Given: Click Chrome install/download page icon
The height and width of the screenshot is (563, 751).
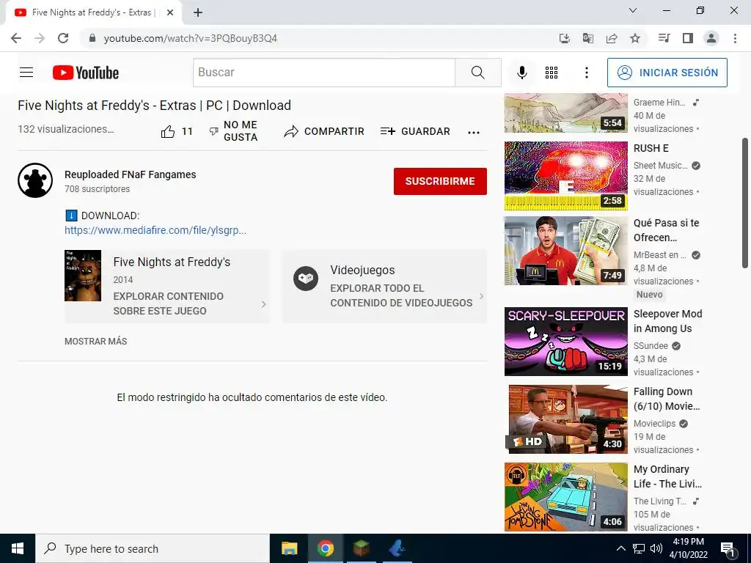Looking at the screenshot, I should pos(565,38).
